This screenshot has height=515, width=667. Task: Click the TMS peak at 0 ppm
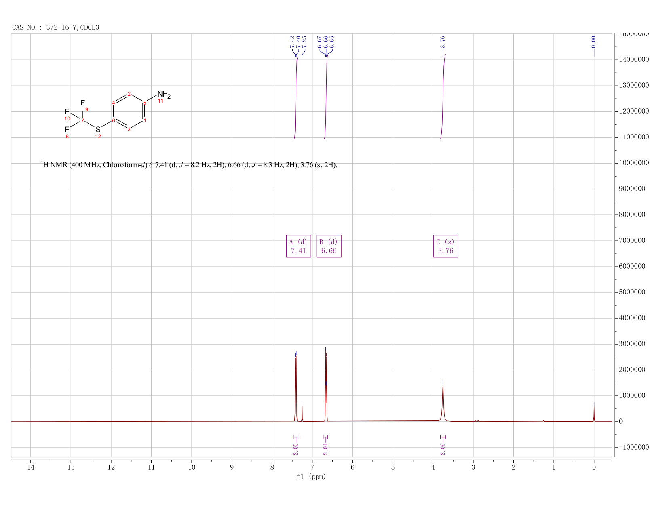[x=594, y=414]
